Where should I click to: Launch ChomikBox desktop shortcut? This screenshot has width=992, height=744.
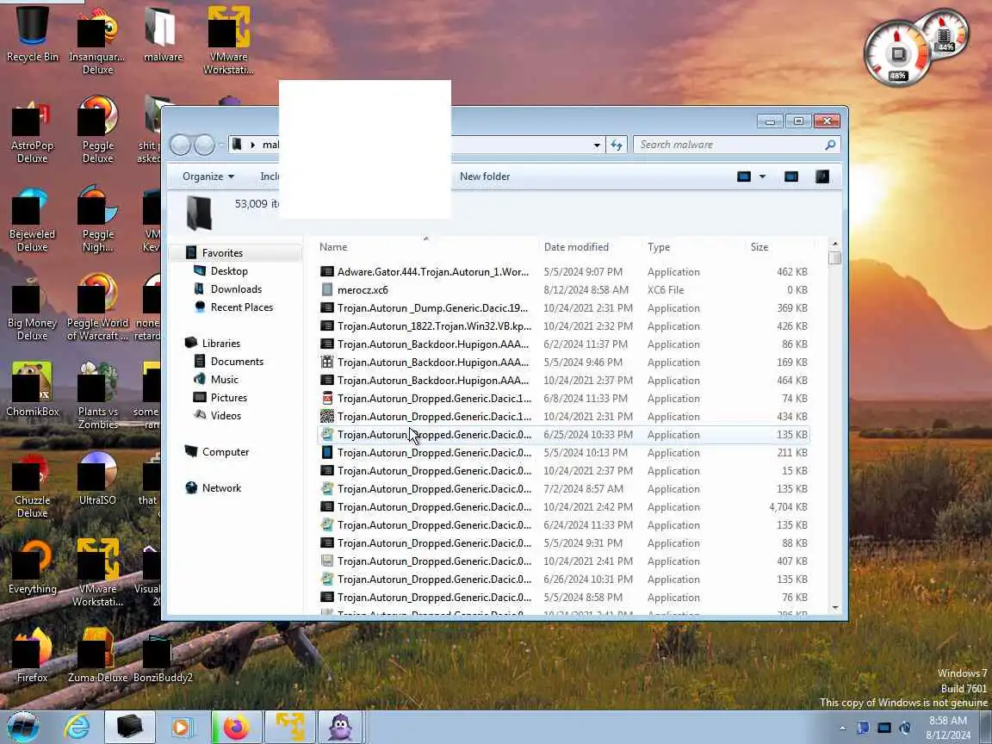(32, 390)
